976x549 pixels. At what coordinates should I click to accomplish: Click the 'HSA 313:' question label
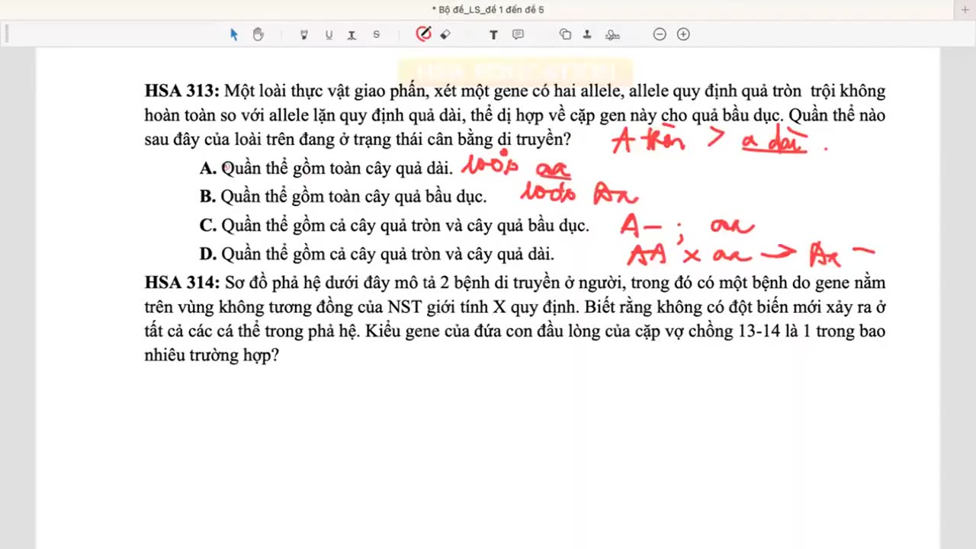(182, 91)
